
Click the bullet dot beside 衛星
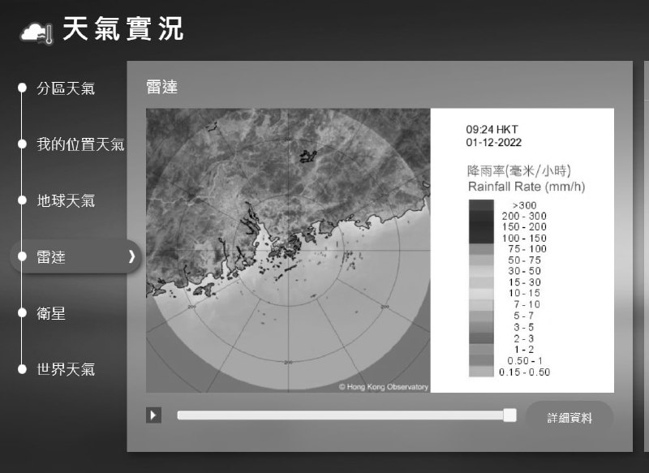[x=22, y=314]
